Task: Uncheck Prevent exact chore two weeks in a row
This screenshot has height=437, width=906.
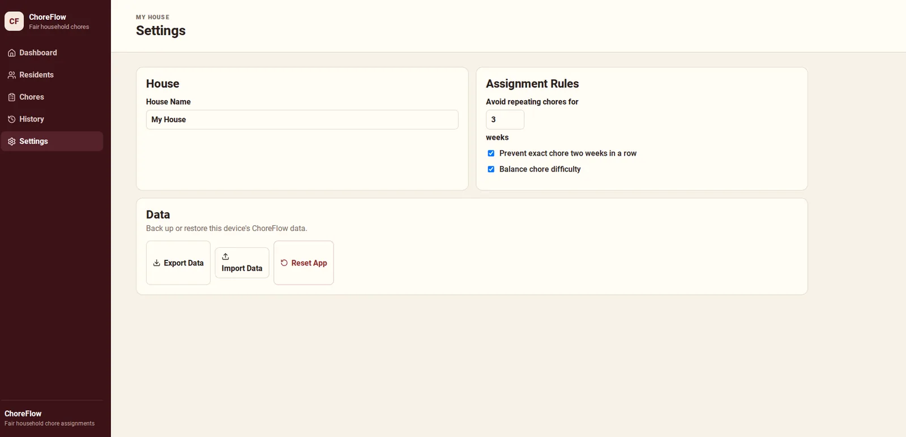Action: 491,153
